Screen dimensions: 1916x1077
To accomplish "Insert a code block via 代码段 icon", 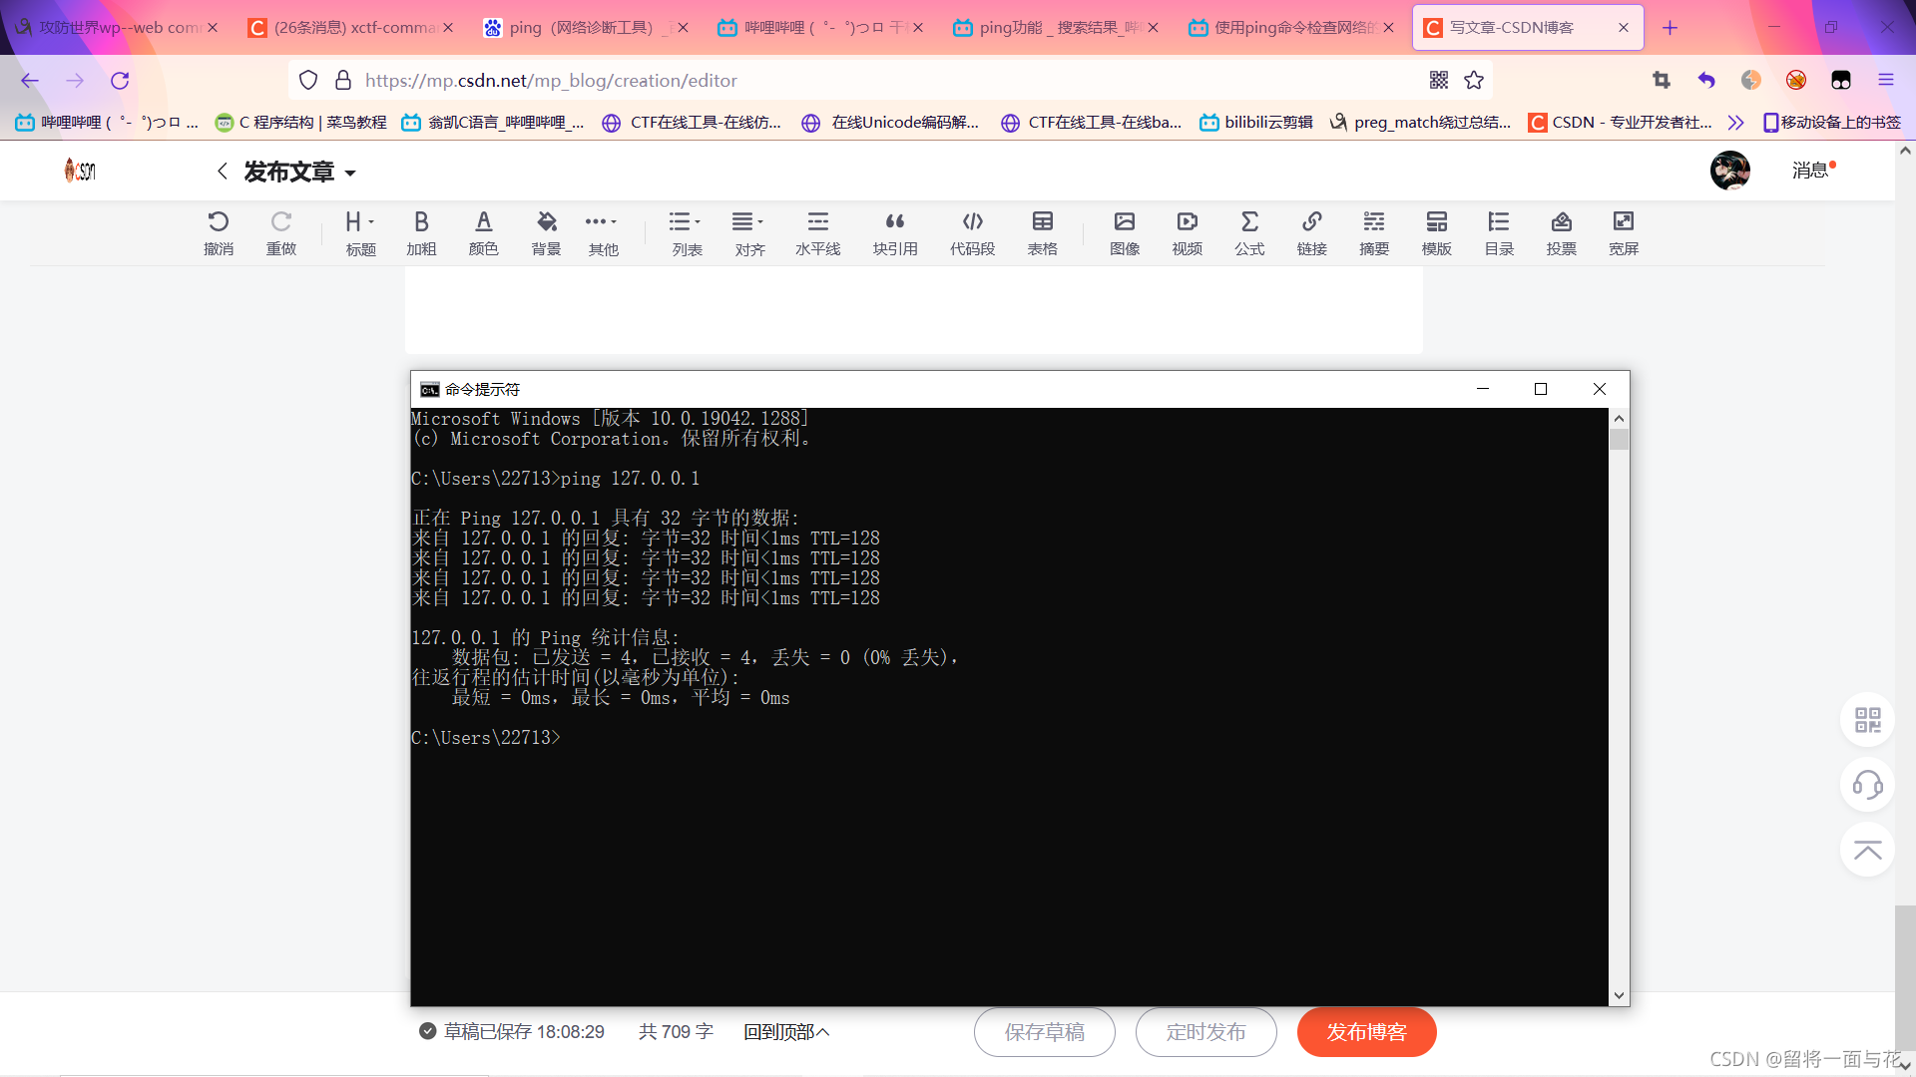I will pyautogui.click(x=973, y=232).
